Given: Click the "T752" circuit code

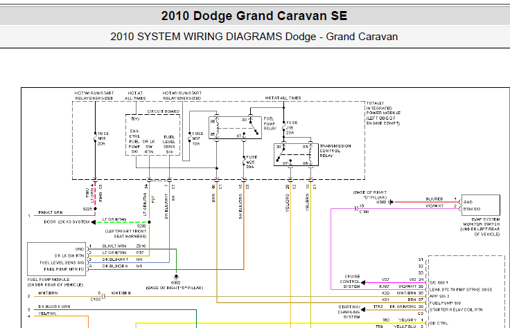Looking at the screenshot, I should coord(378,307).
